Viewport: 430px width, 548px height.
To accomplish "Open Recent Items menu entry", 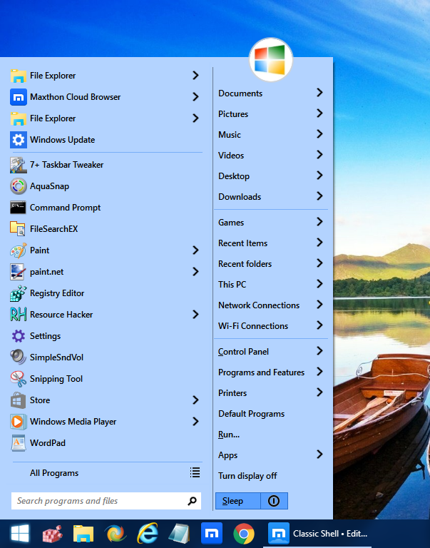I will pos(271,243).
